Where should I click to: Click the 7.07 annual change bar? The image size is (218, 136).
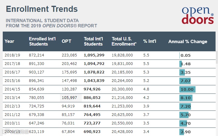click(x=185, y=81)
